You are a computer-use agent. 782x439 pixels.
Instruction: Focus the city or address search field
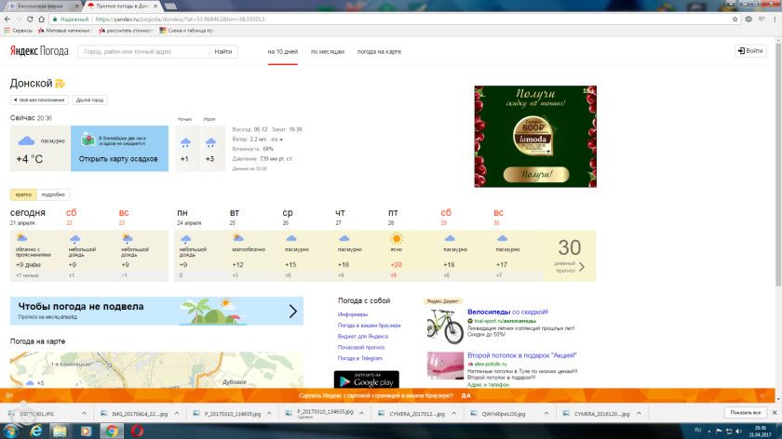(x=142, y=52)
